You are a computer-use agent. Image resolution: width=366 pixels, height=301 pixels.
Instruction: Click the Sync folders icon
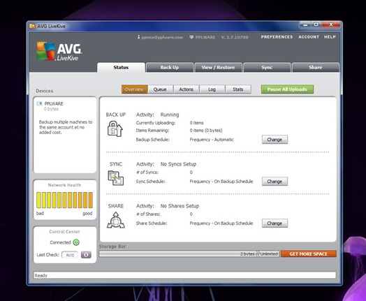[115, 178]
